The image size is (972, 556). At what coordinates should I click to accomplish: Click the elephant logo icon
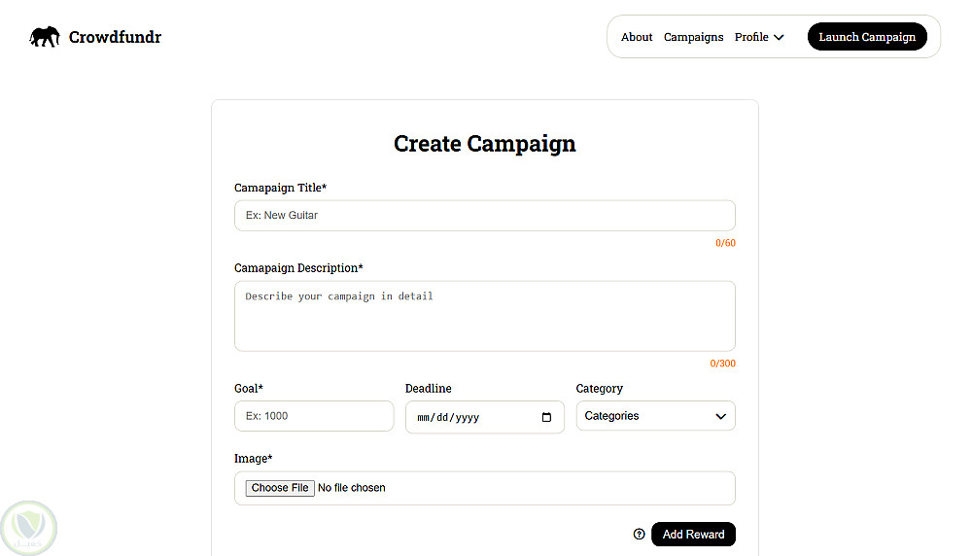click(x=45, y=37)
